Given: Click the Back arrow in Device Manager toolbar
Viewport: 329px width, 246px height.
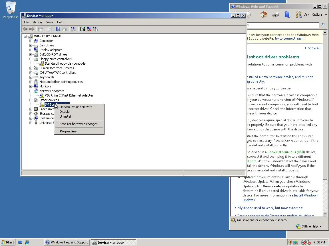Looking at the screenshot, I should 25,29.
